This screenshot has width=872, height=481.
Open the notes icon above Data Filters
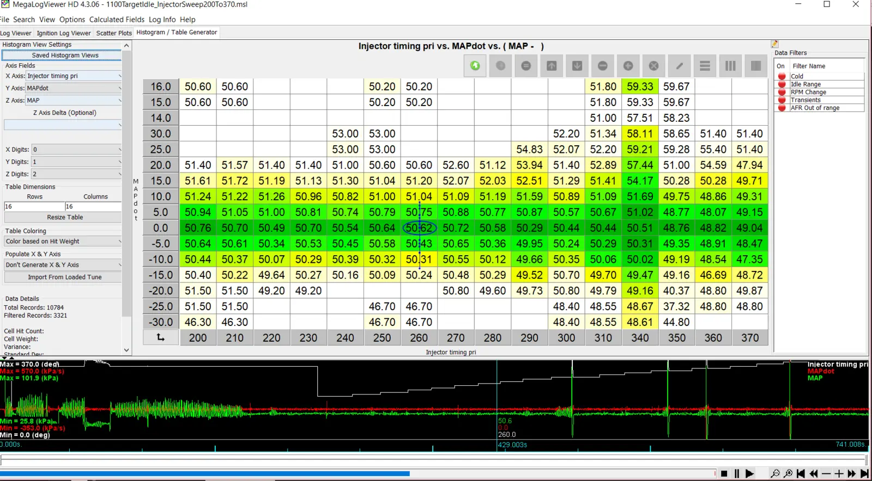(x=774, y=44)
